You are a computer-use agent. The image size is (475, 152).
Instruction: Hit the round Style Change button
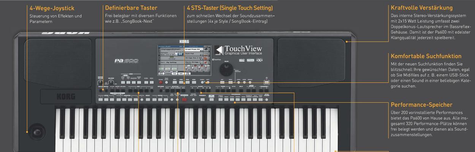pos(266,100)
